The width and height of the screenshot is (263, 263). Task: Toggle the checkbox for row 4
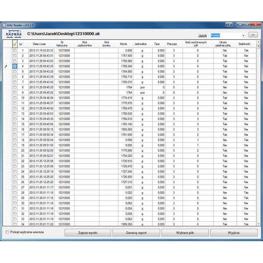click(14, 66)
